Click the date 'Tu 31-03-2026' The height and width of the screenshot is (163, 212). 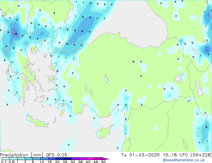[140, 155]
